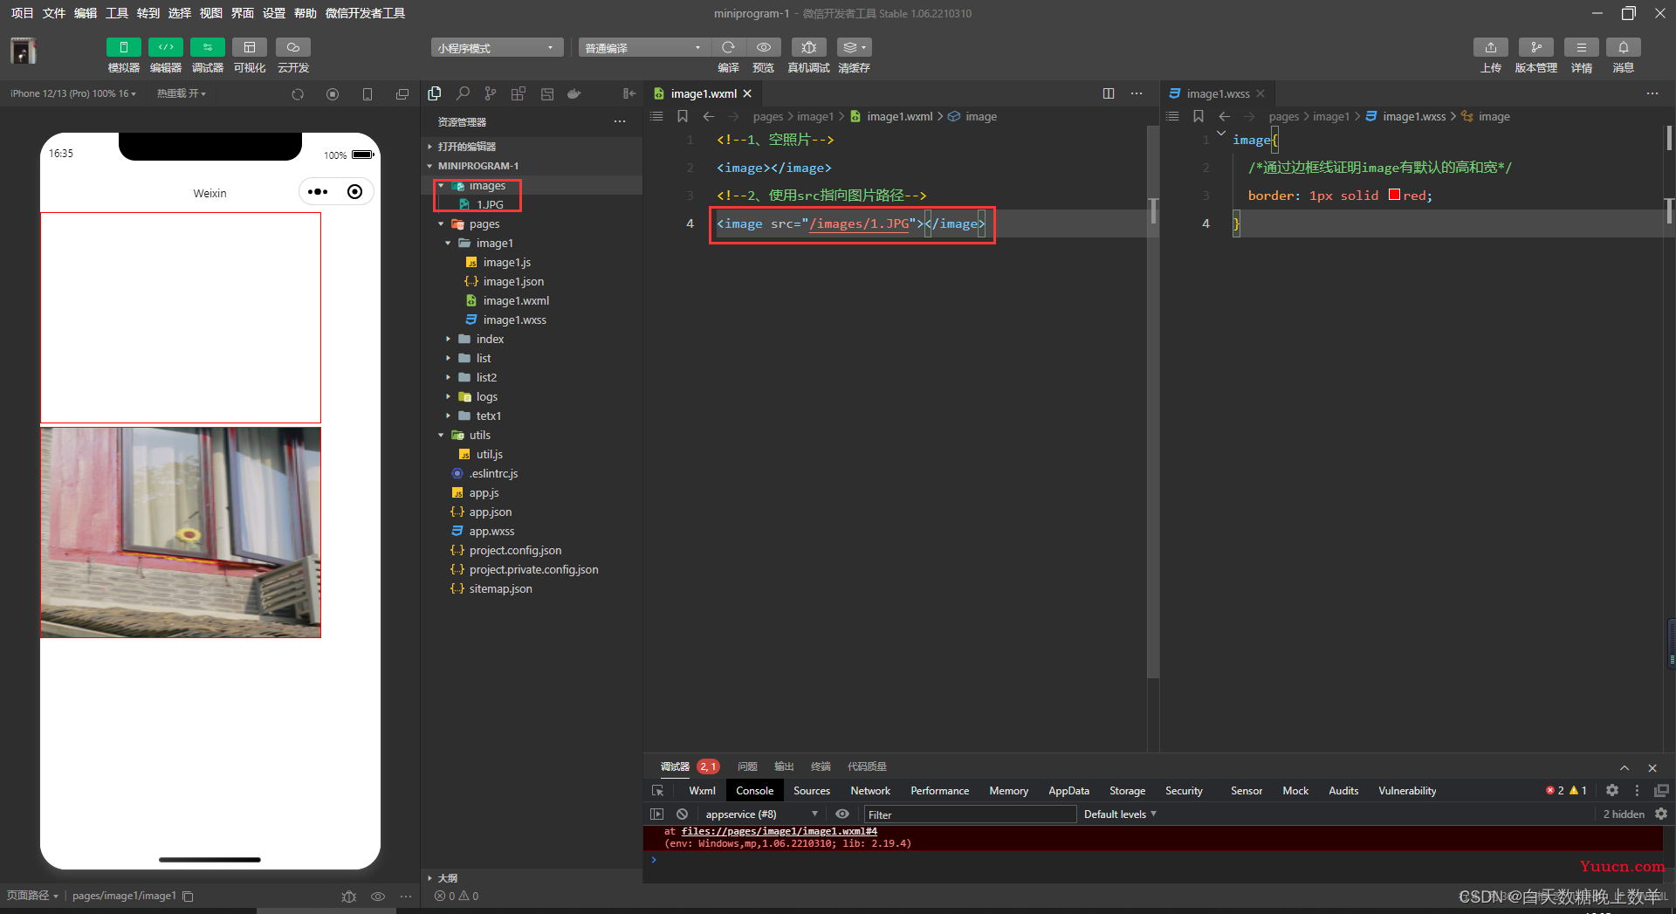This screenshot has height=914, width=1676.
Task: Open version management (版本管理)
Action: click(x=1536, y=47)
